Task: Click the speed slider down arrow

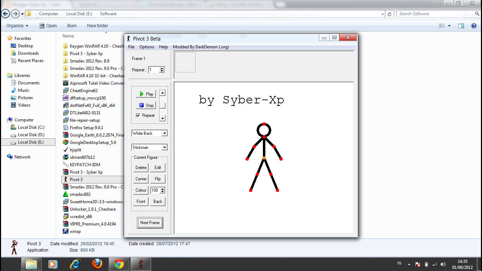Action: [x=162, y=119]
